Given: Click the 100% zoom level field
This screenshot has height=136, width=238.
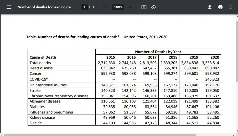Looking at the screenshot, I should [118, 7].
